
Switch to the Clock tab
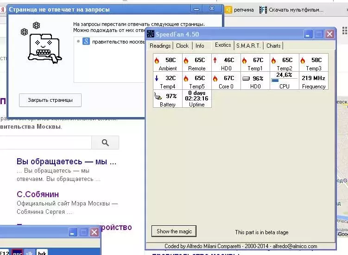[182, 46]
